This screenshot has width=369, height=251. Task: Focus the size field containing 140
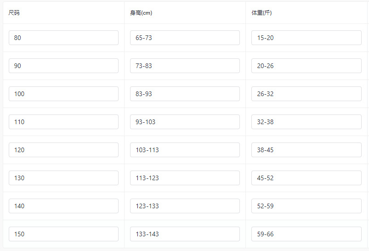[63, 206]
